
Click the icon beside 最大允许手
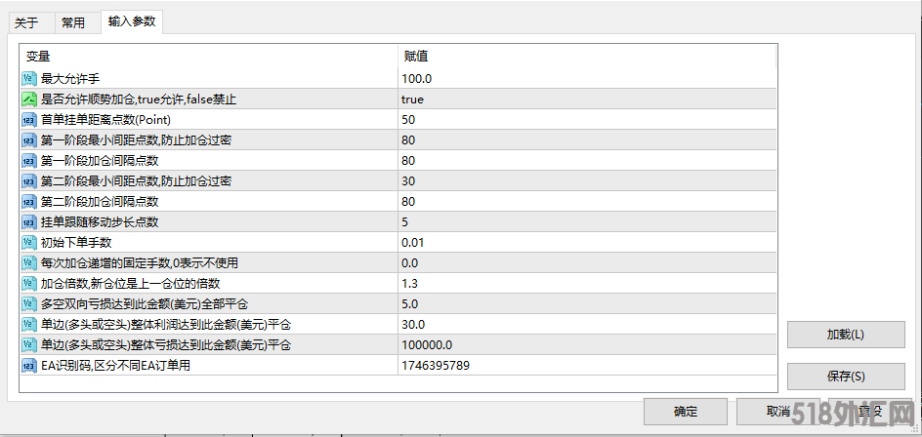click(29, 79)
